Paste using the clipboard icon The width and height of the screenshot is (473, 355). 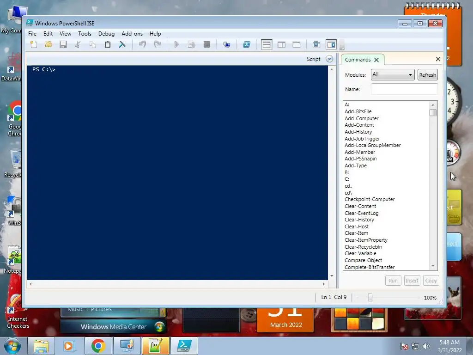point(107,45)
